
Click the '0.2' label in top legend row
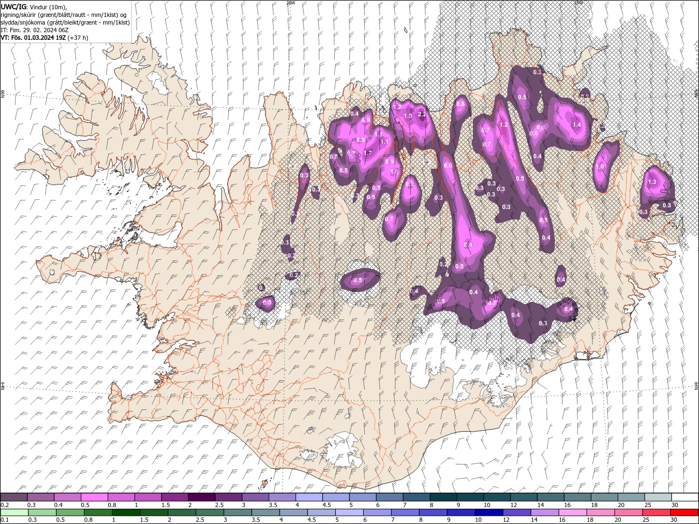click(x=4, y=505)
